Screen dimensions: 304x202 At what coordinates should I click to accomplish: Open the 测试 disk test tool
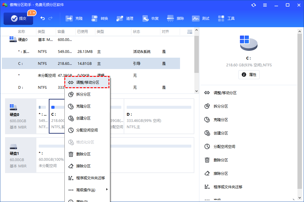(x=201, y=18)
